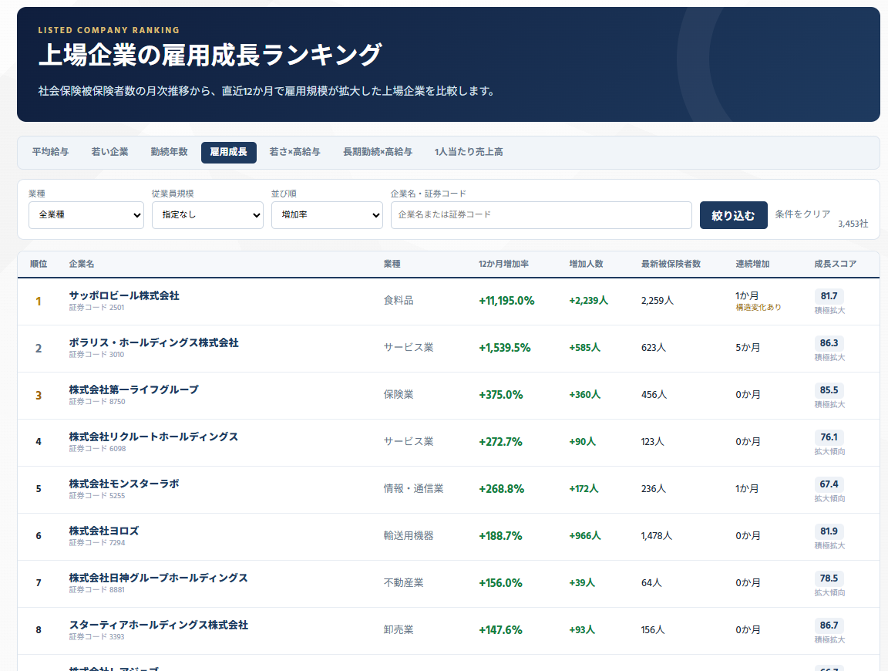Open 株式会社ヨロズ company link
This screenshot has width=888, height=671.
pyautogui.click(x=103, y=531)
